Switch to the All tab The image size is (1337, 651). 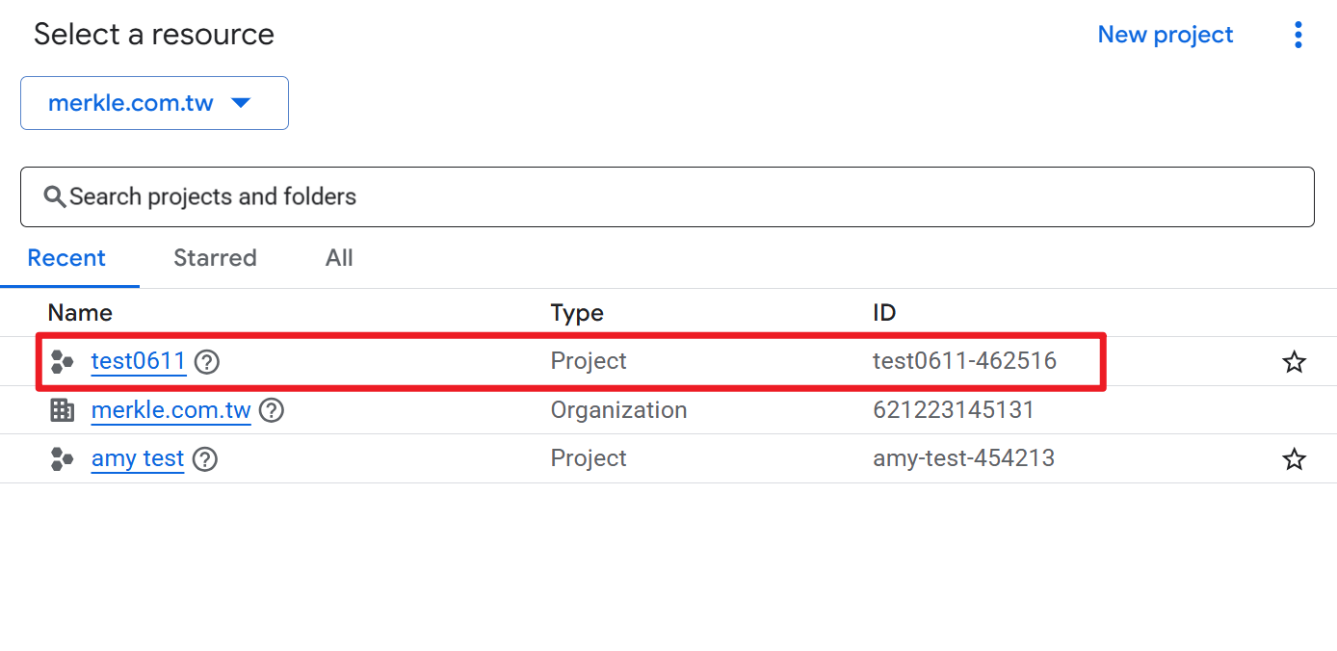coord(339,258)
